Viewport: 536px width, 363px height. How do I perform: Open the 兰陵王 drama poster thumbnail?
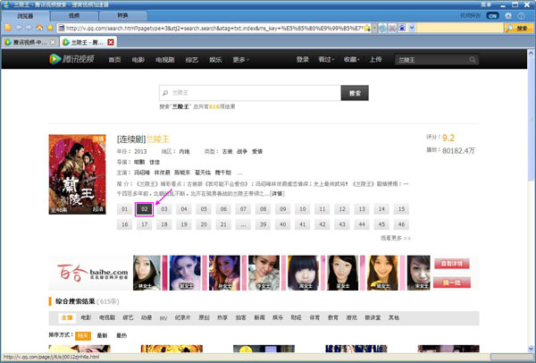[77, 174]
